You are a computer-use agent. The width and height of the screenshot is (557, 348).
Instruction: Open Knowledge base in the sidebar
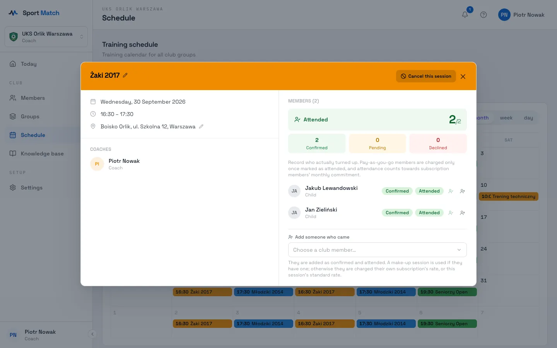(46, 154)
